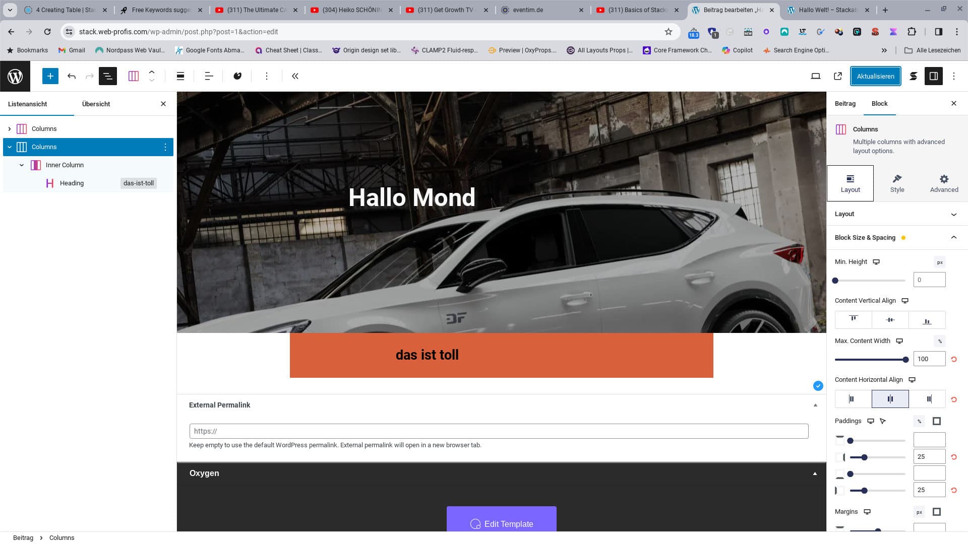Click the External Permalink URL field
The height and width of the screenshot is (544, 968).
click(x=498, y=431)
